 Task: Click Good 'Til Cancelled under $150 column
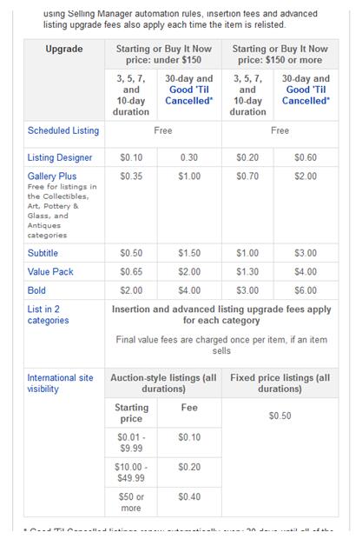coord(189,96)
